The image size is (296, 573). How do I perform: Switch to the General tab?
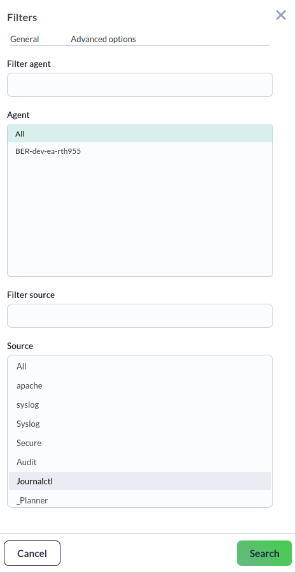coord(24,39)
